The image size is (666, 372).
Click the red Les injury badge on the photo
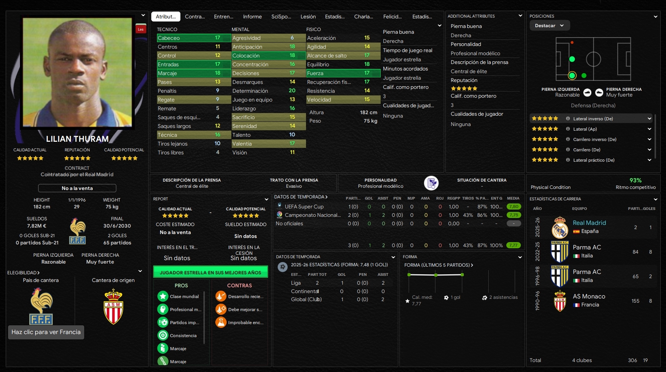(x=141, y=29)
